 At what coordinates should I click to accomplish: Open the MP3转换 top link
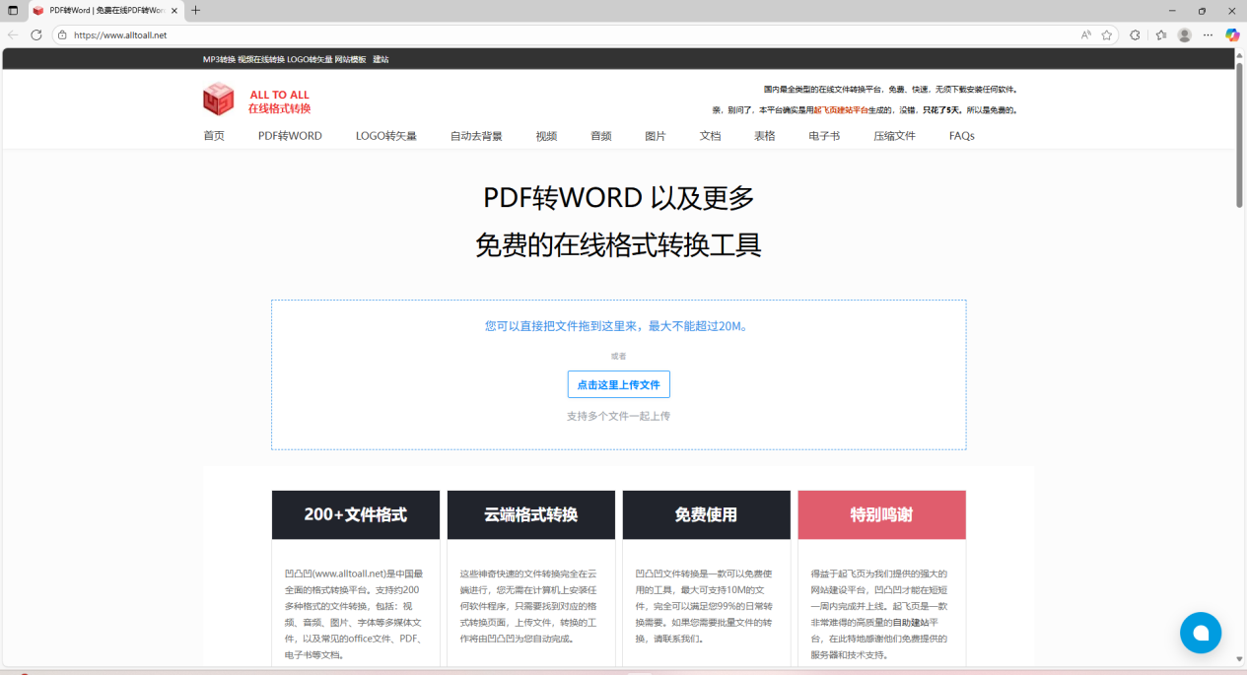[x=219, y=59]
